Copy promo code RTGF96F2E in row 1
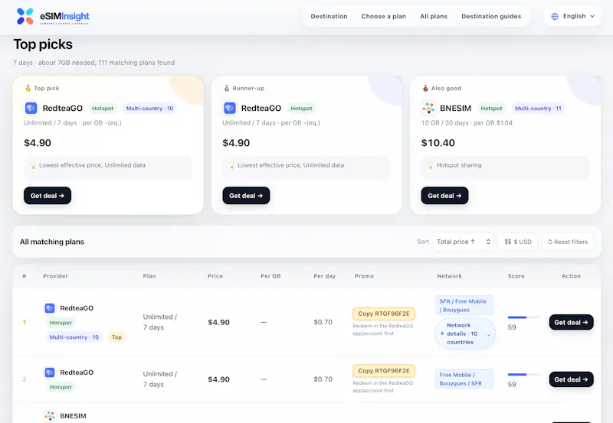The width and height of the screenshot is (613, 423). (384, 314)
